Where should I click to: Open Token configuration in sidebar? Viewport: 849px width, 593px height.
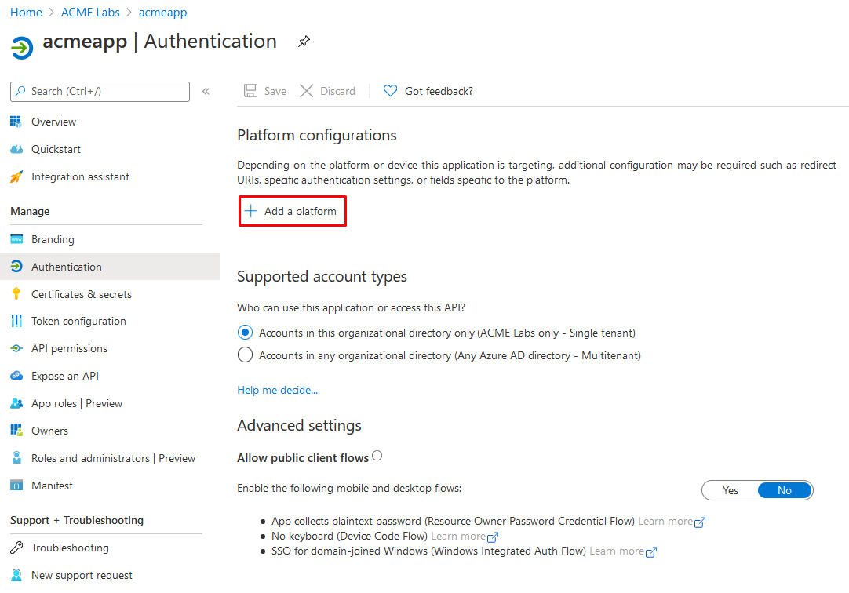pyautogui.click(x=78, y=321)
